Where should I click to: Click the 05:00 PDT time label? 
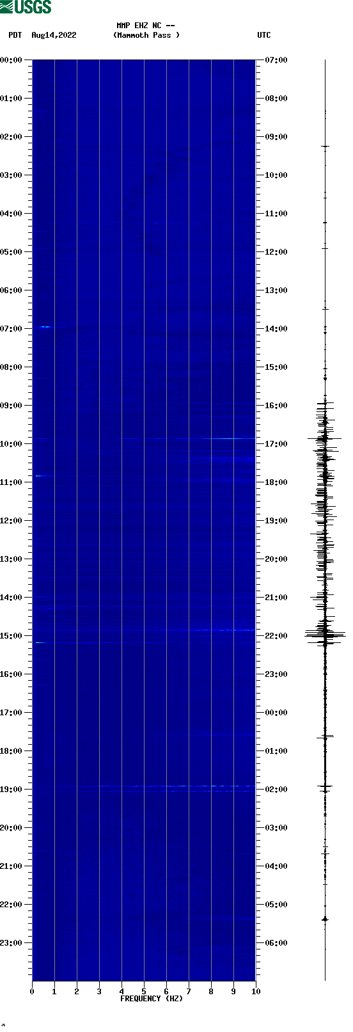point(12,252)
